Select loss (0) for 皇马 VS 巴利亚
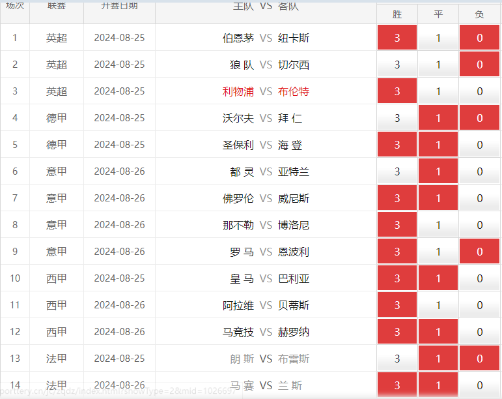The height and width of the screenshot is (399, 502). (x=479, y=278)
